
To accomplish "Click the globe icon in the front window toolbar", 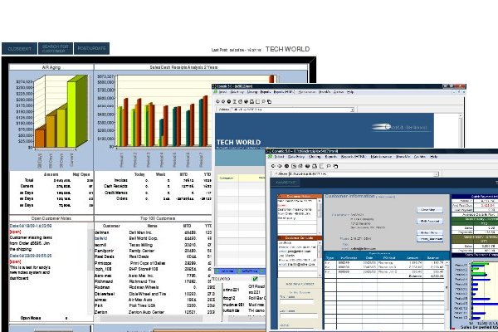I will (x=307, y=166).
